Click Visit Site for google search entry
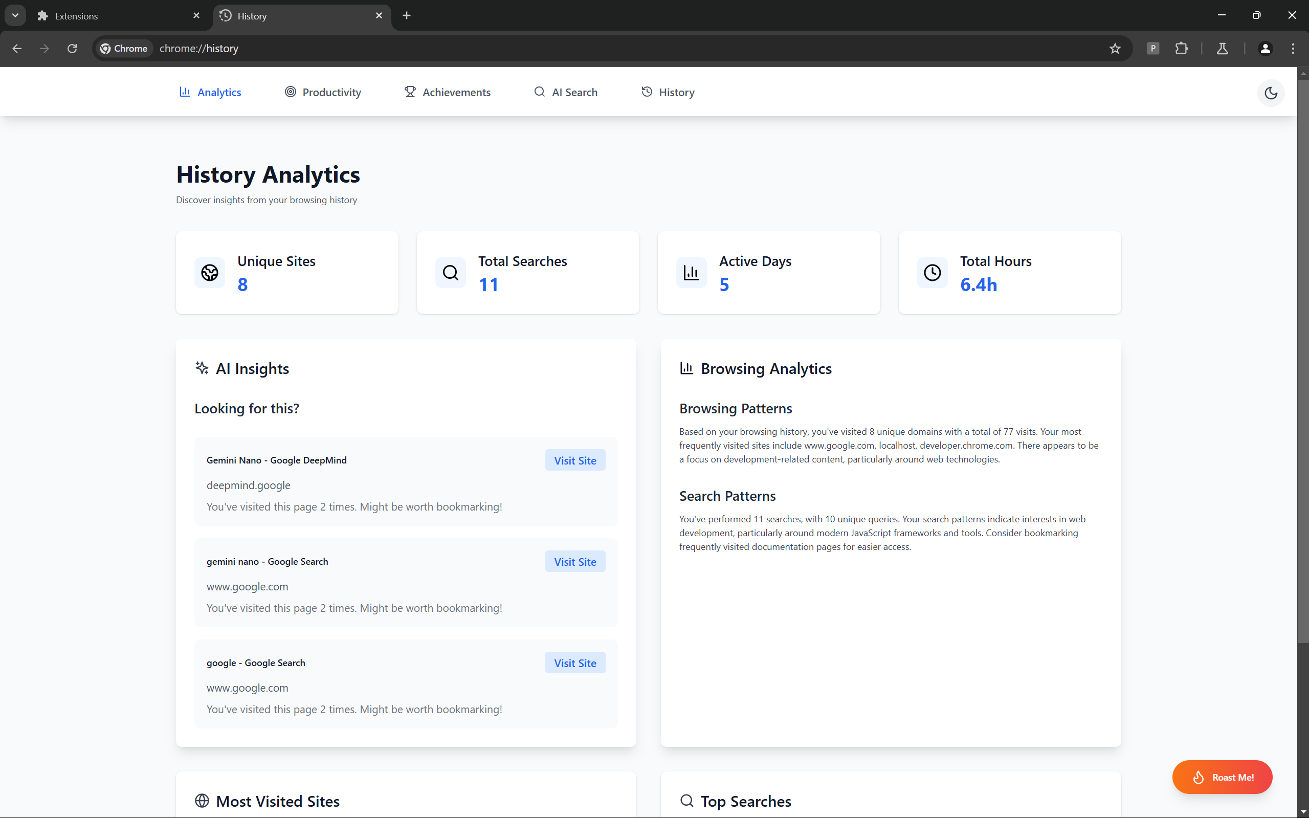This screenshot has height=818, width=1309. [x=574, y=662]
